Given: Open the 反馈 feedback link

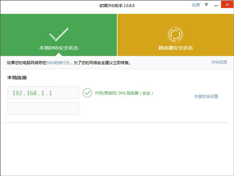Looking at the screenshot, I should click(196, 5).
